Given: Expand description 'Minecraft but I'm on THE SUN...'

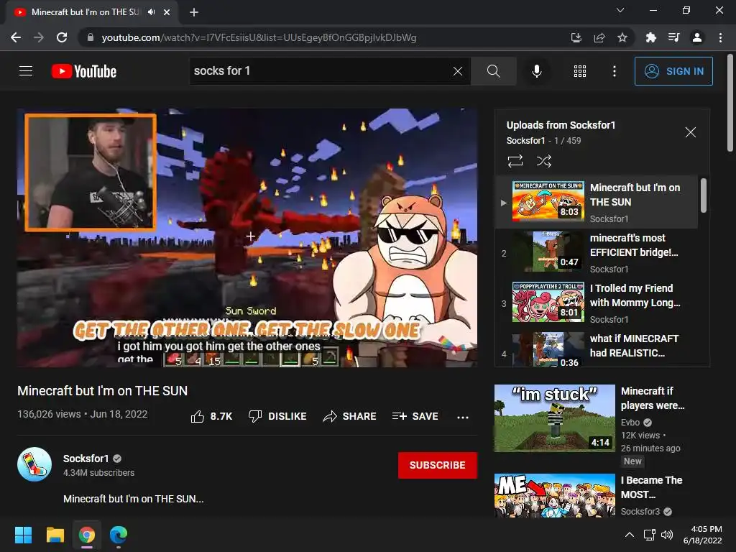Looking at the screenshot, I should coord(133,499).
